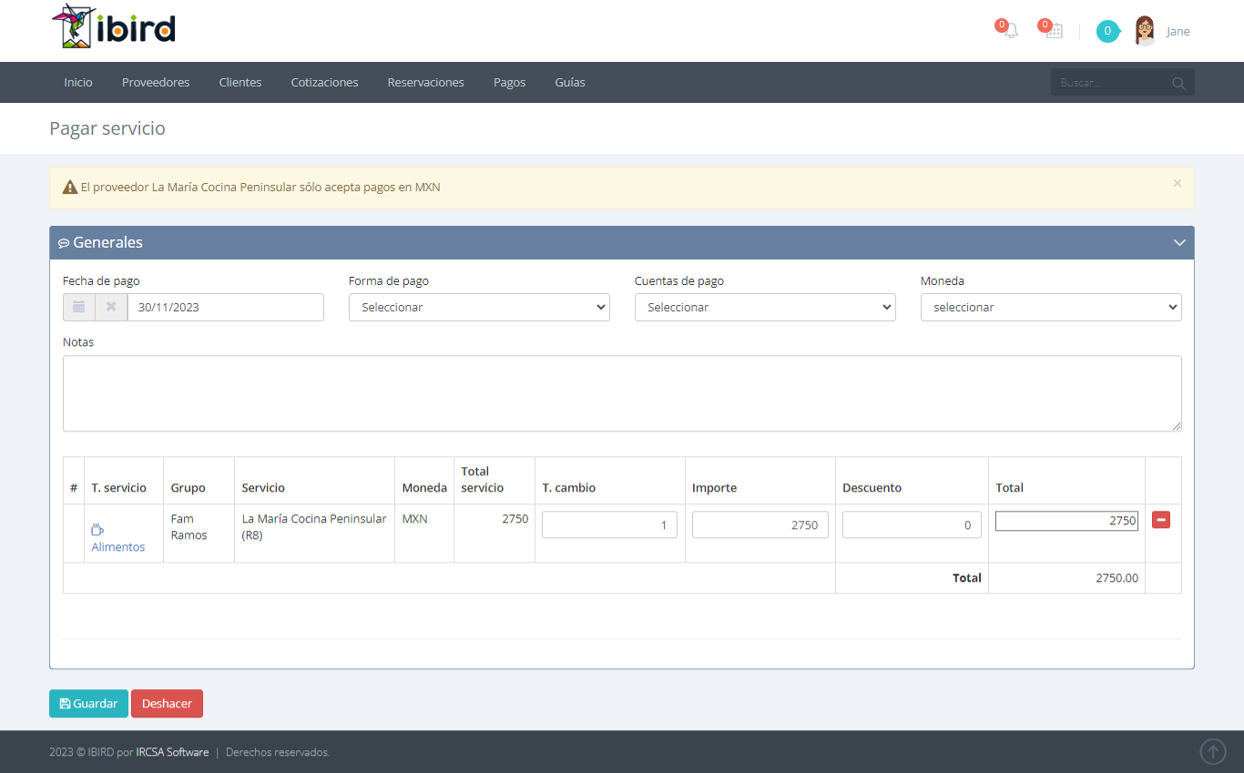The height and width of the screenshot is (773, 1244).
Task: Open the bell notifications icon
Action: 1009,30
